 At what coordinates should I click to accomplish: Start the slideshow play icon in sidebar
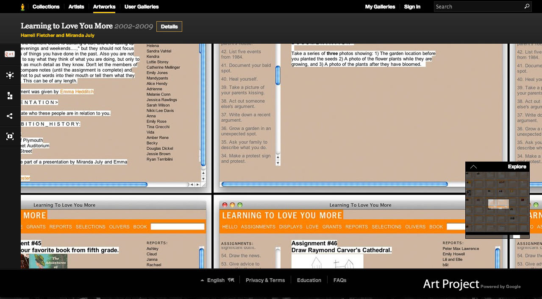click(10, 136)
